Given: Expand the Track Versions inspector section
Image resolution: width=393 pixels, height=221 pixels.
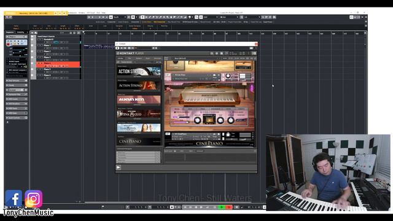Looking at the screenshot, I should tap(17, 80).
